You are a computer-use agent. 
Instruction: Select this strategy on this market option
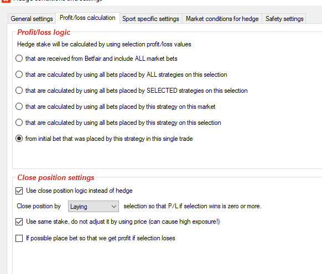coord(19,107)
